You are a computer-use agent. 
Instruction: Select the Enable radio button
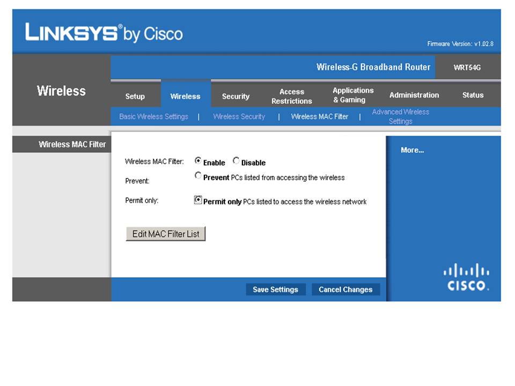coord(198,160)
